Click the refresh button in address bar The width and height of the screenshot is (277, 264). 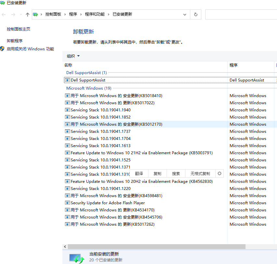coord(195,15)
